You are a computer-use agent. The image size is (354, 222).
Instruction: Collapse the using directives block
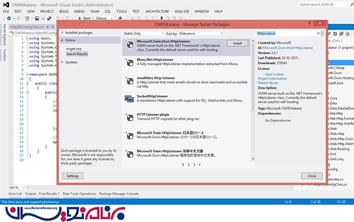27,38
